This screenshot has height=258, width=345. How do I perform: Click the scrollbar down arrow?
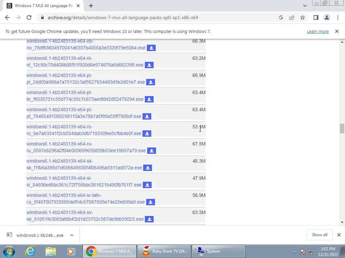tap(342, 222)
